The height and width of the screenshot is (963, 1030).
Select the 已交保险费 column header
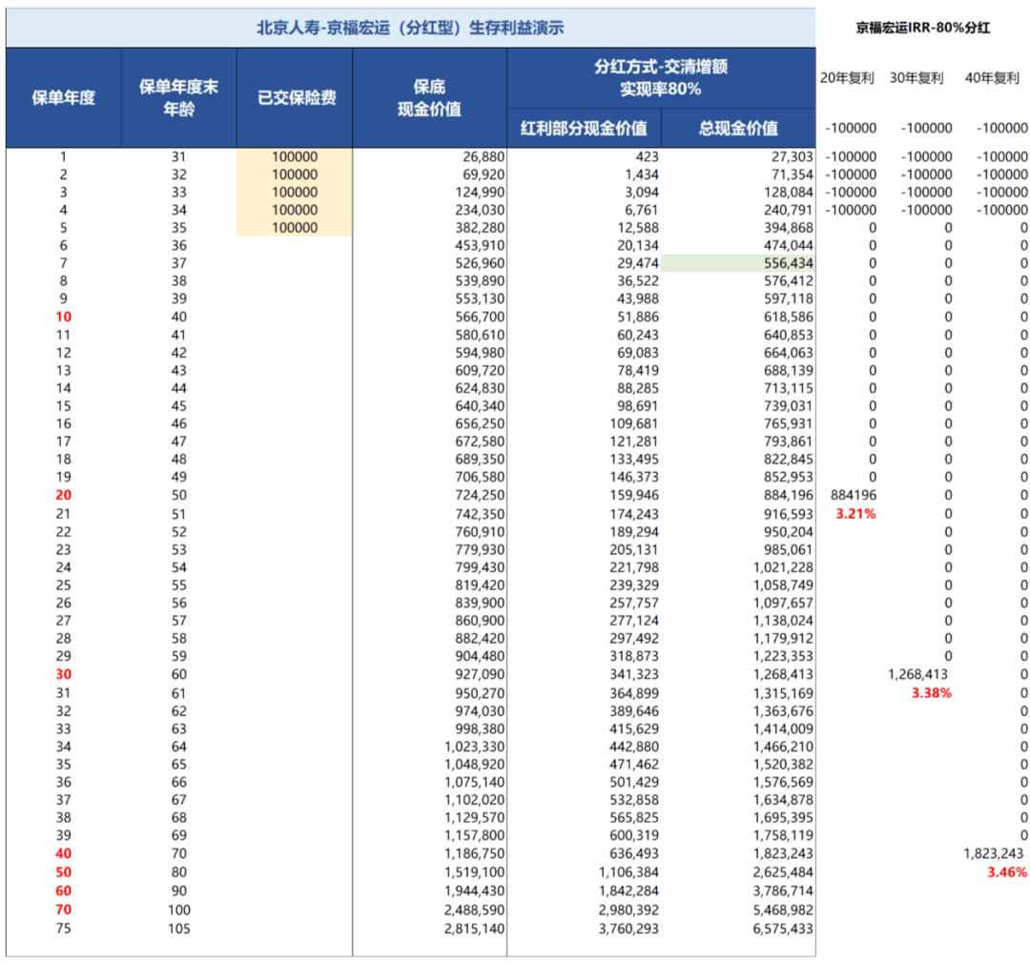(295, 98)
